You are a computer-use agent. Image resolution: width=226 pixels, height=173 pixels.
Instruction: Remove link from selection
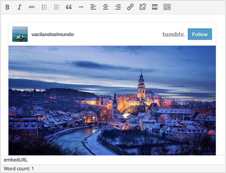click(142, 7)
